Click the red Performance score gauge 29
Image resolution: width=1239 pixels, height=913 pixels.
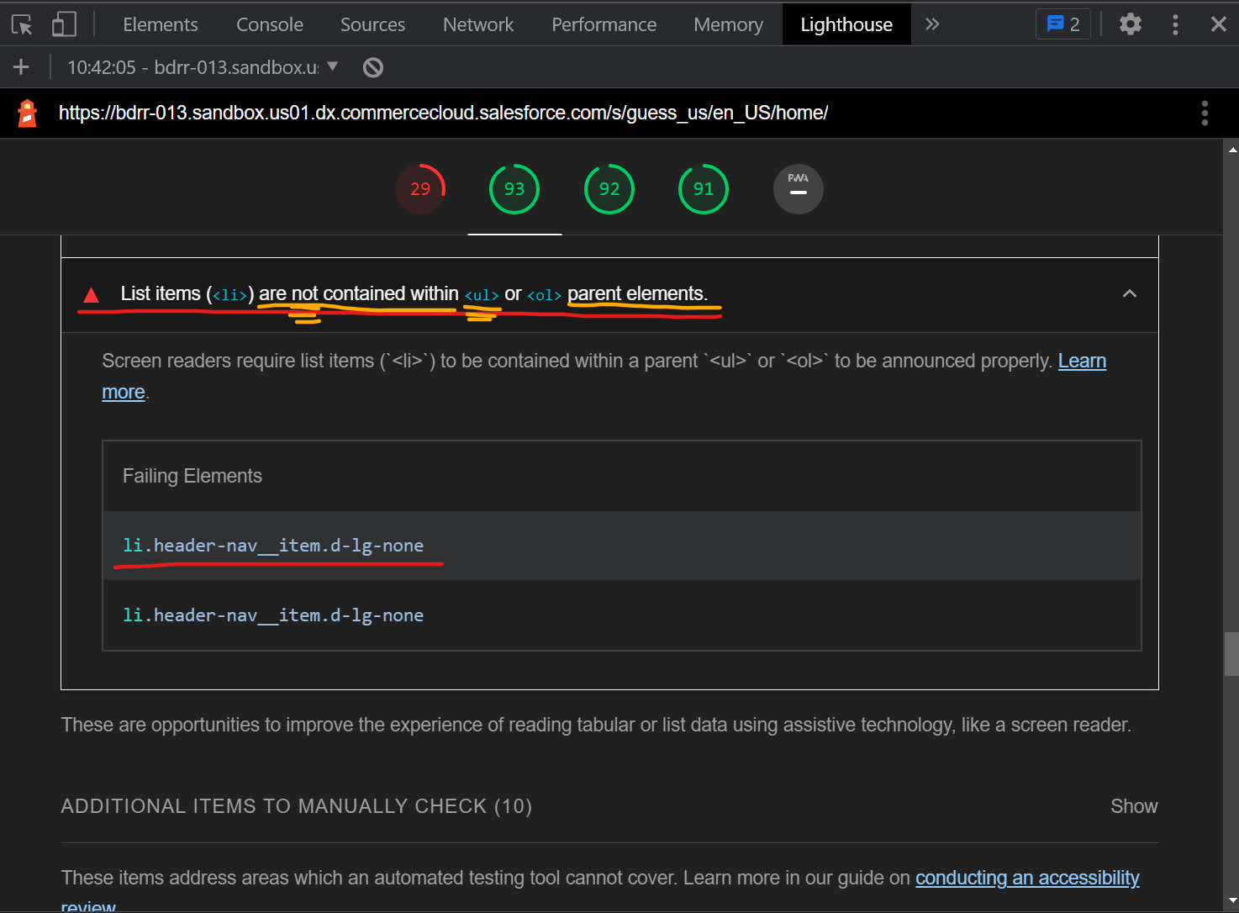pyautogui.click(x=420, y=188)
